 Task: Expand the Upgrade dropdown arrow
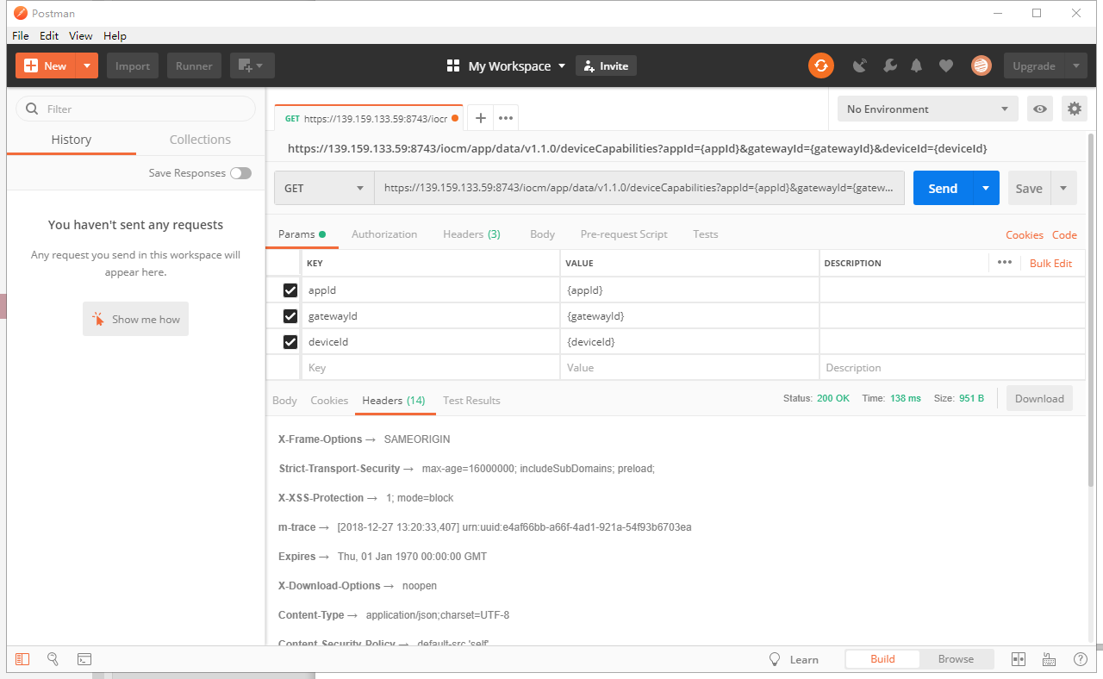1075,65
